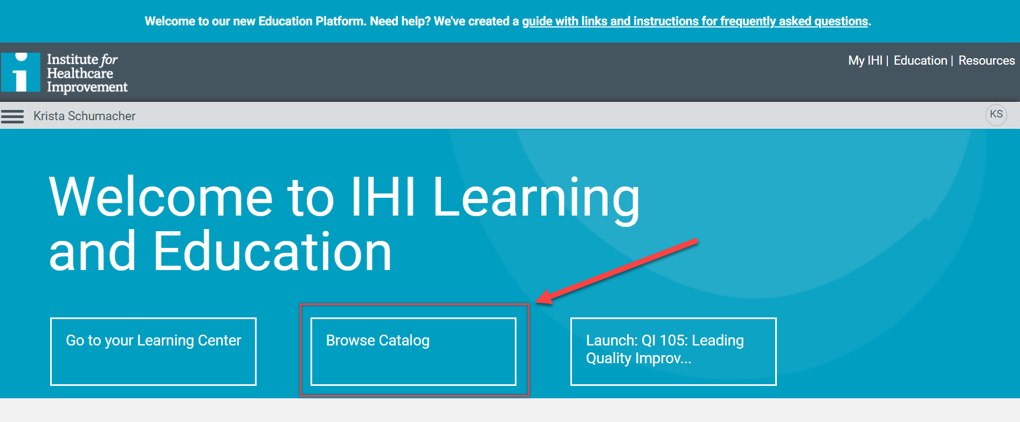The height and width of the screenshot is (422, 1020).
Task: Click the Krista Schumacher user name
Action: pos(85,116)
